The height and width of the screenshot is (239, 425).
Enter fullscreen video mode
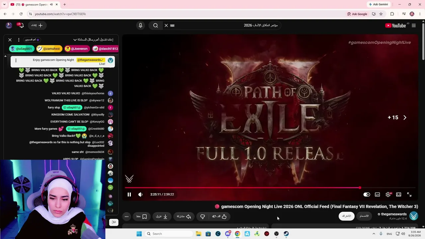click(409, 195)
